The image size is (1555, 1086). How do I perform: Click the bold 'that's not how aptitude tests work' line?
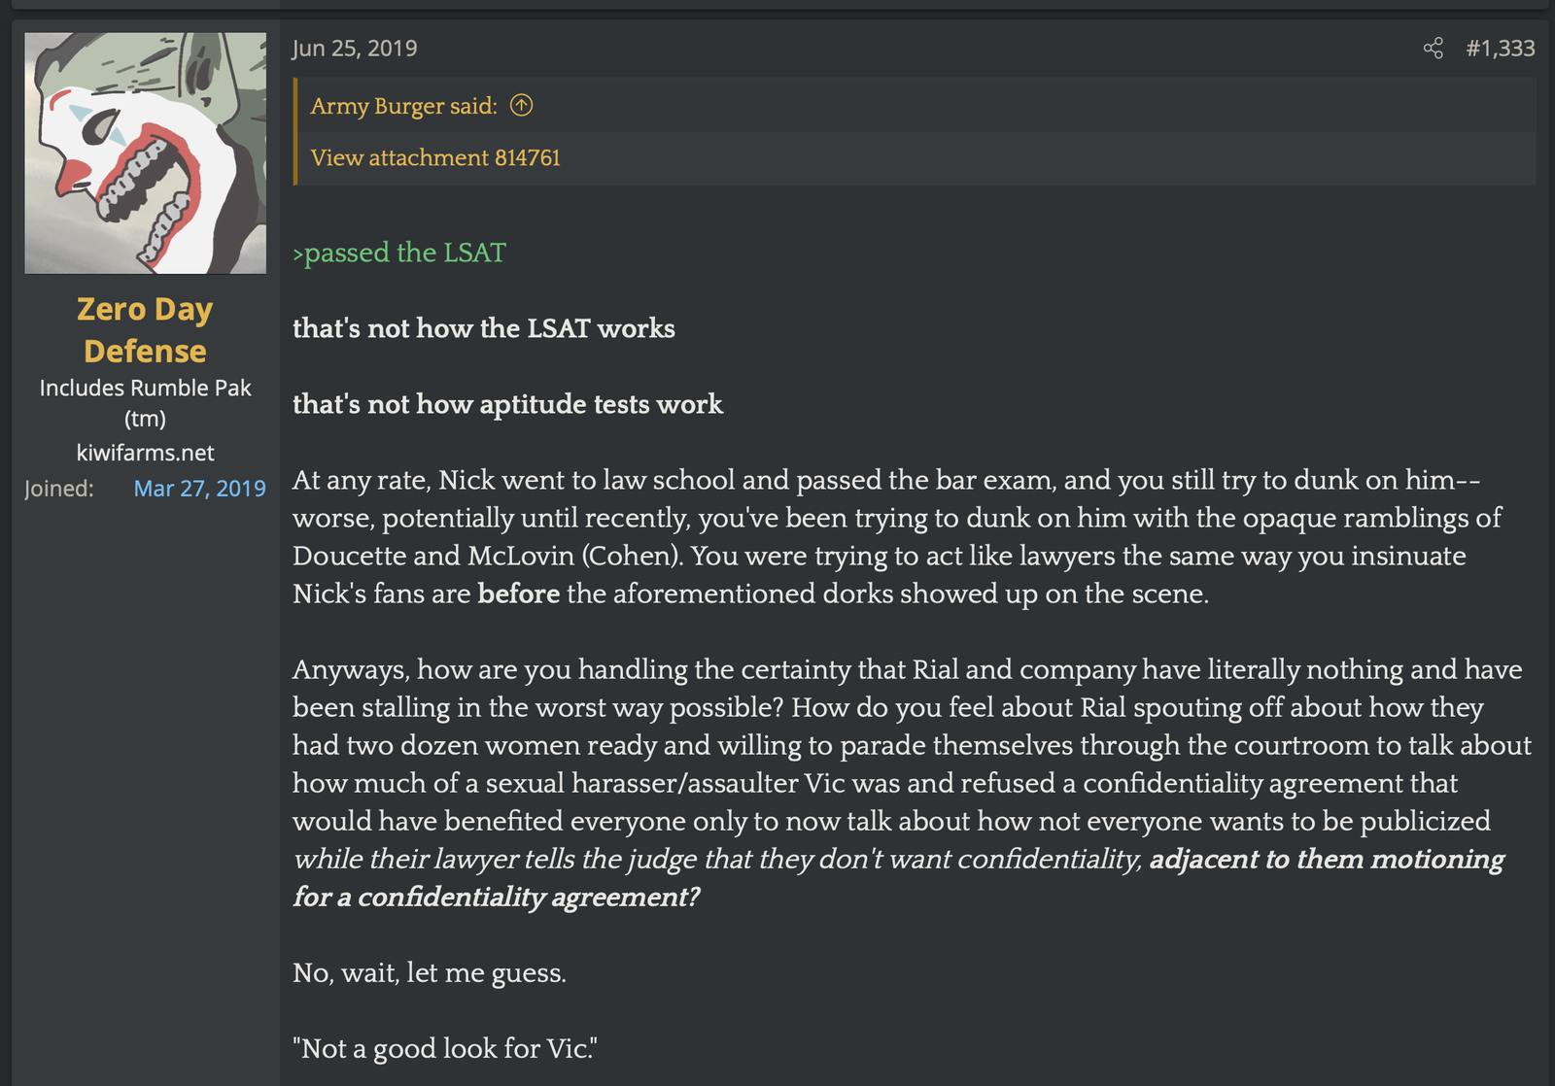pos(507,404)
